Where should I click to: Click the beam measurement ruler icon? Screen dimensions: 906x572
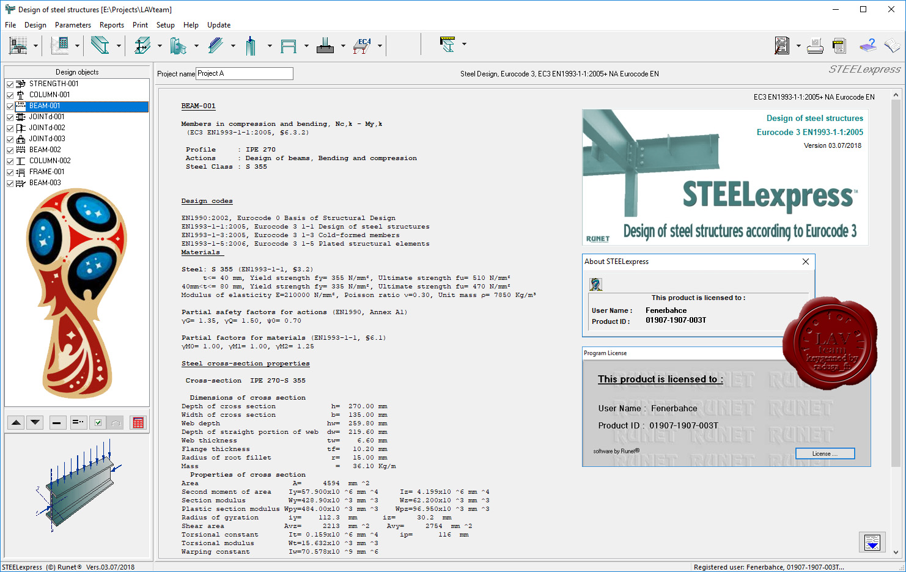coord(447,44)
